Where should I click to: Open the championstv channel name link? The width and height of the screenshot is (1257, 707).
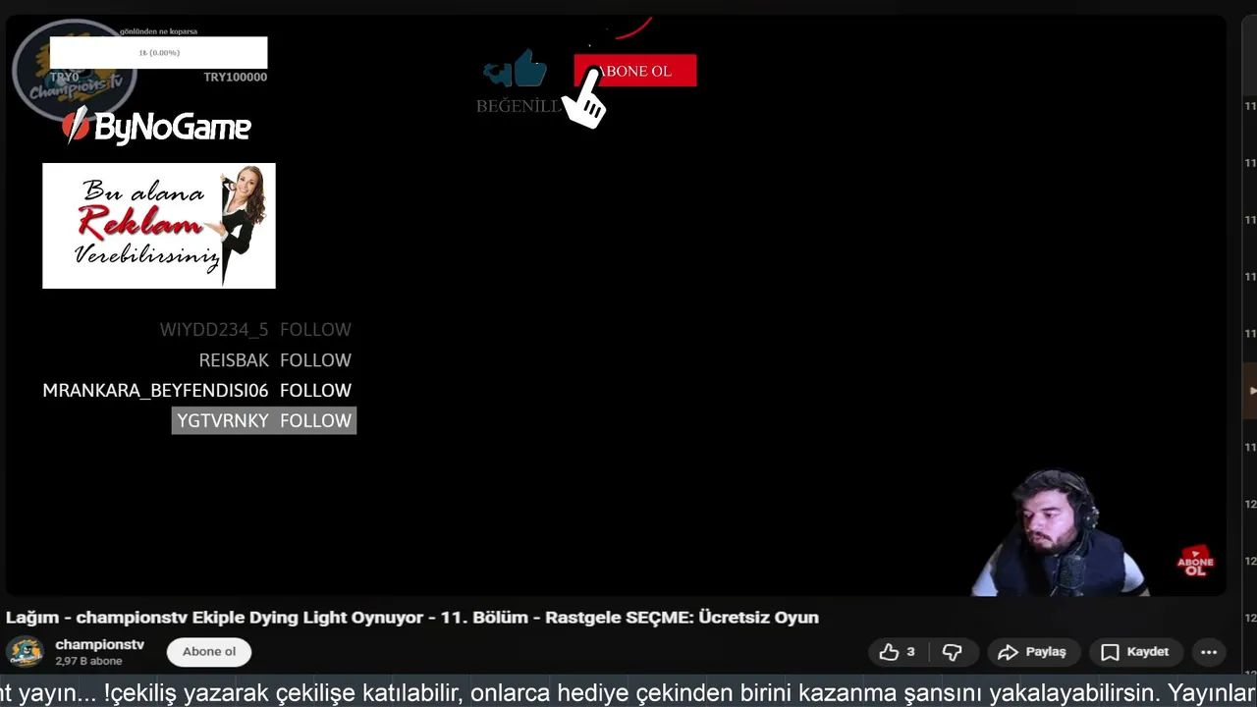point(100,644)
